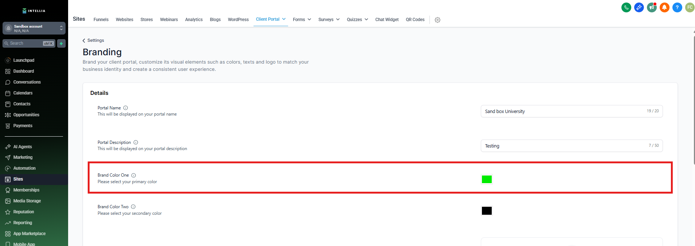Open the announcements megaphone icon

pyautogui.click(x=652, y=7)
